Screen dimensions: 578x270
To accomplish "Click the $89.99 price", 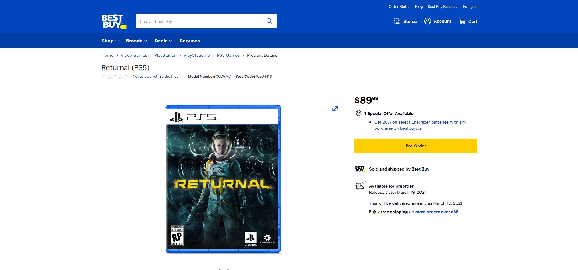I will tap(366, 100).
